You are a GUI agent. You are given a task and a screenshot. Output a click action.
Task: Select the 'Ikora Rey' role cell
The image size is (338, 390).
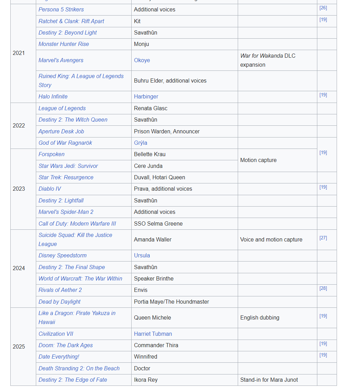pos(184,380)
